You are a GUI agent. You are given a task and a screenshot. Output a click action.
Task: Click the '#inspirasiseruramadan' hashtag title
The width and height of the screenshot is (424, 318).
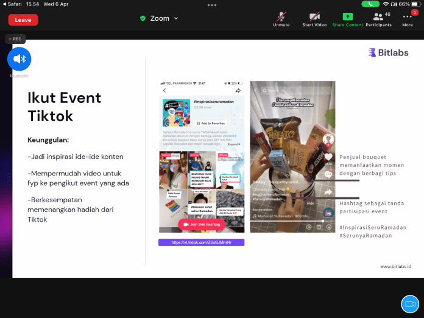(x=214, y=102)
